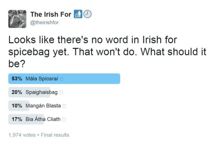Image resolution: width=224 pixels, height=145 pixels.
Task: Open The Irish For profile avatar
Action: point(17,19)
